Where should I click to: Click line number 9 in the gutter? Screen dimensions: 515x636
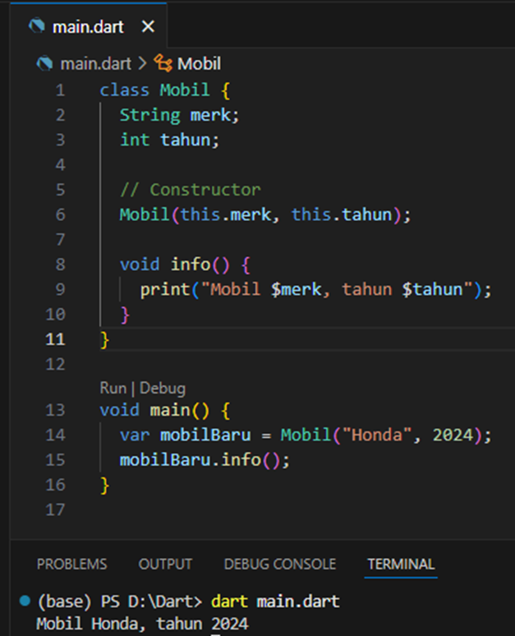[x=57, y=289]
